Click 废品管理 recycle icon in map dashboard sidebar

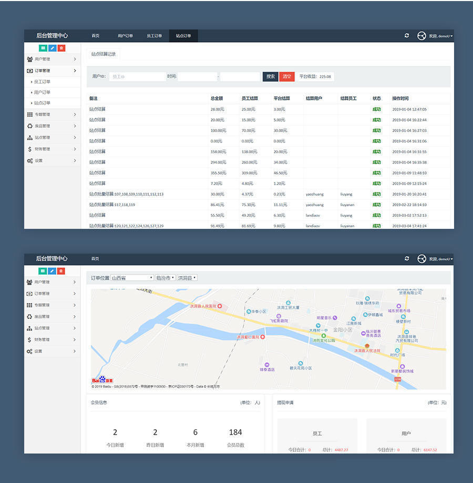pyautogui.click(x=29, y=317)
